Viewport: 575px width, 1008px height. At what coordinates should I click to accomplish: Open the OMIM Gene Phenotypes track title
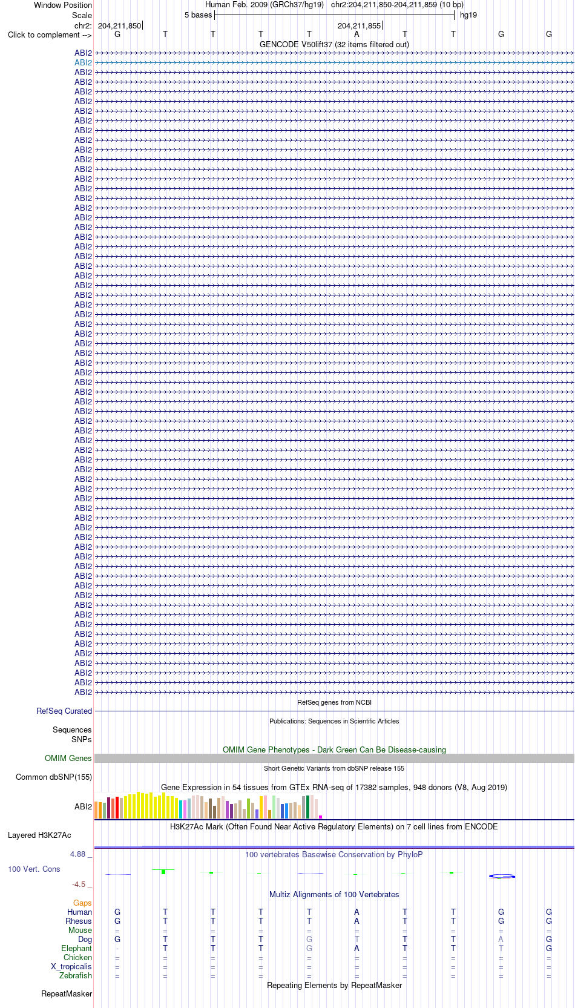[x=334, y=749]
